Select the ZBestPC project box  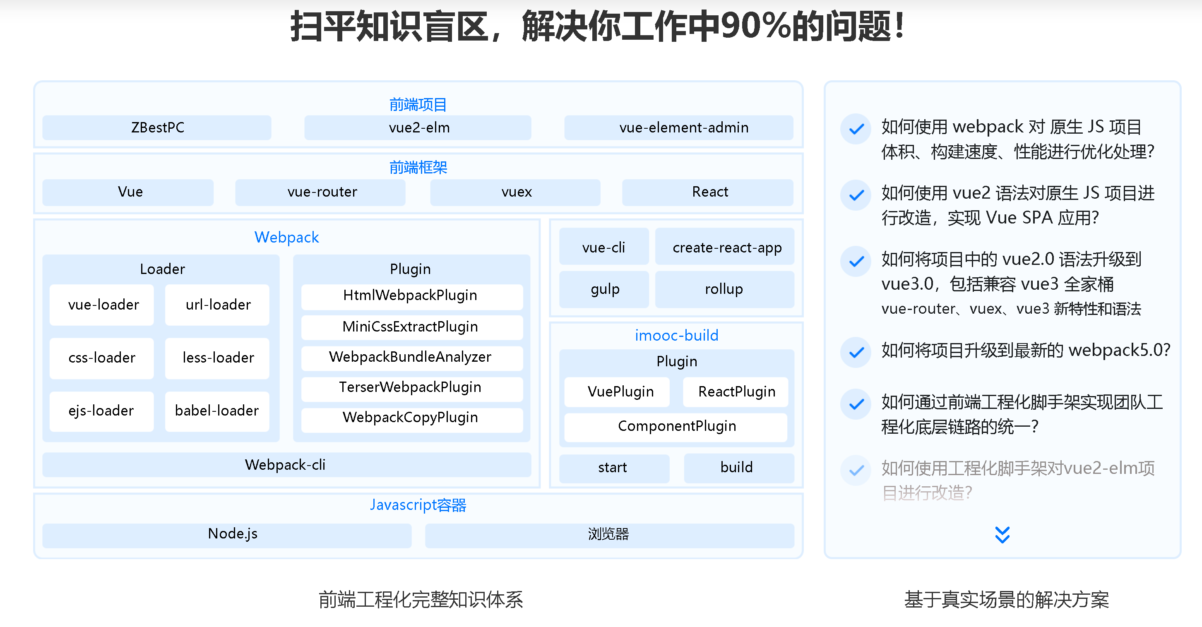[x=157, y=127]
